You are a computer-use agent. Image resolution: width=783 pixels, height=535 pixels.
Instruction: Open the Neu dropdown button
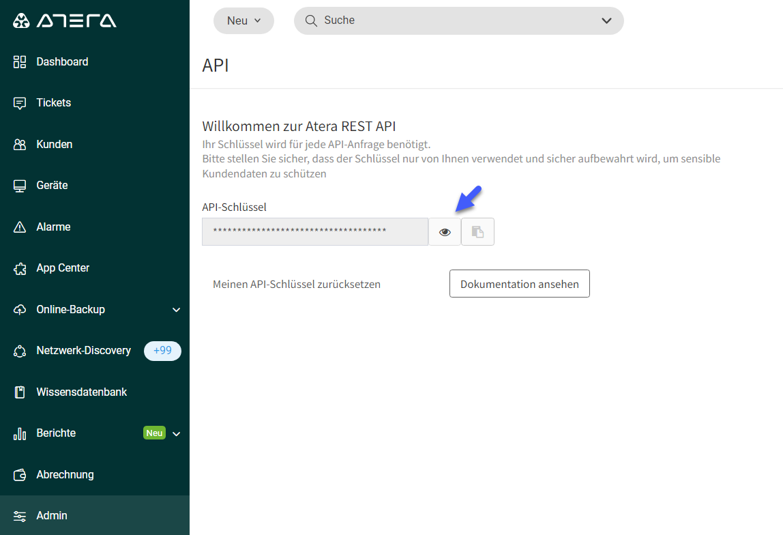pyautogui.click(x=243, y=20)
